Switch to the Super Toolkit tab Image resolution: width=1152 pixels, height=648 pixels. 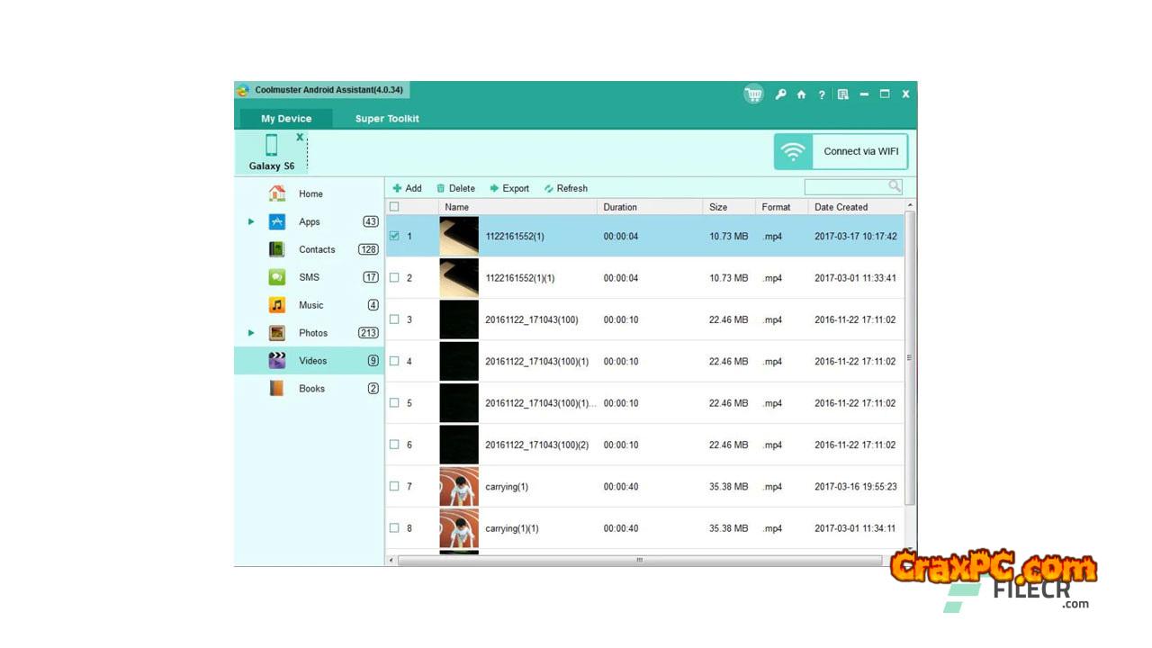(387, 119)
